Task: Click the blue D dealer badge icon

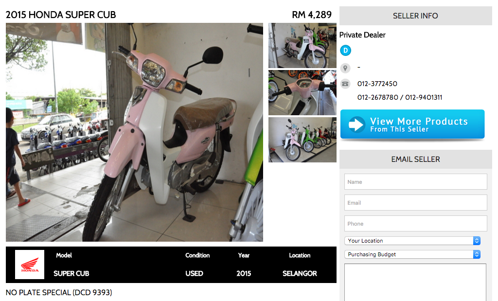Action: (x=346, y=51)
